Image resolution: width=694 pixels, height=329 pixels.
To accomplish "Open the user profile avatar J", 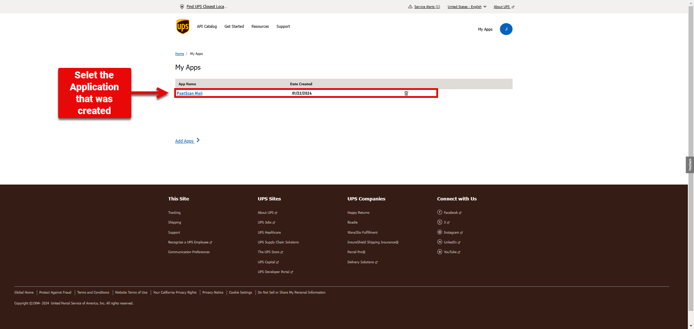I will 506,29.
